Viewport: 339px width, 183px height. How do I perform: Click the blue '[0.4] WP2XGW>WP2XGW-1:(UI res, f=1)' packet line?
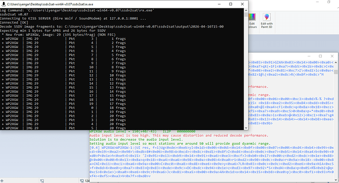click(x=212, y=148)
